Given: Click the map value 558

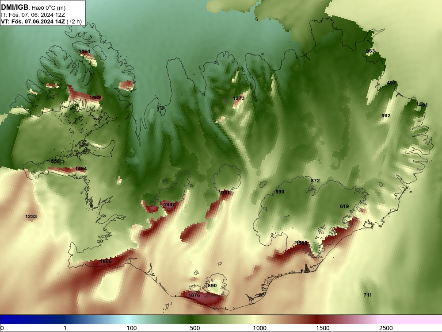Looking at the screenshot, I should [55, 161].
